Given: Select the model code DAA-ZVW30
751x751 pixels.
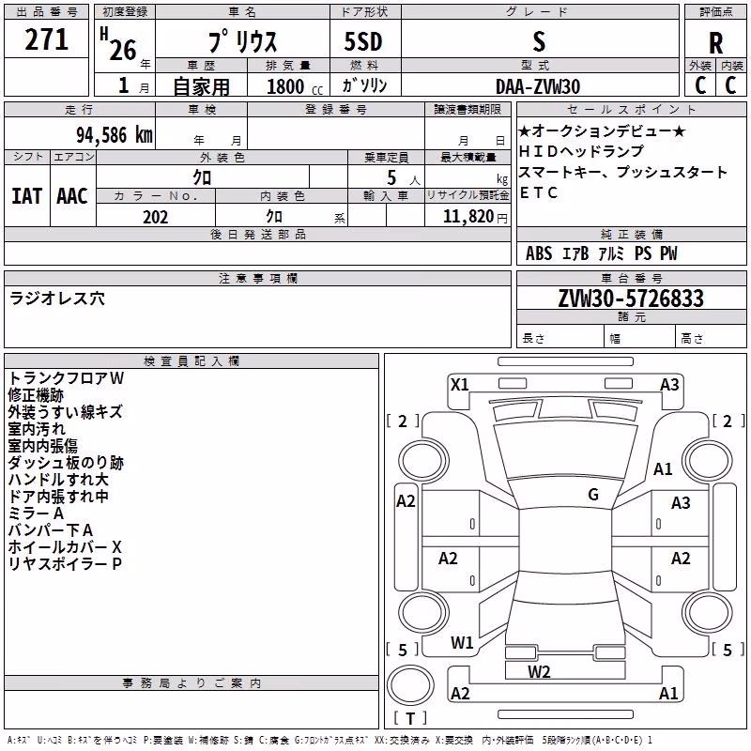Looking at the screenshot, I should pos(538,86).
